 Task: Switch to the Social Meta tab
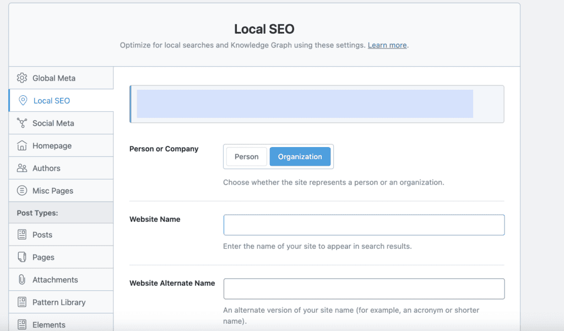tap(61, 123)
